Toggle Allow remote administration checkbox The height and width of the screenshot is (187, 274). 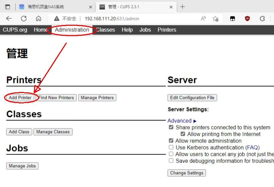(x=171, y=141)
